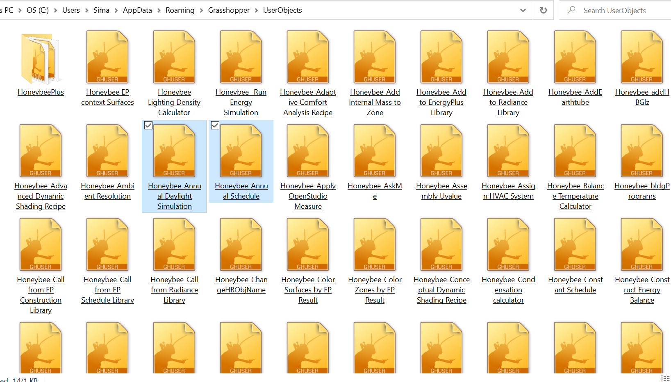The image size is (671, 382).
Task: Select the Honeybee Constant Schedule file icon
Action: tap(575, 244)
